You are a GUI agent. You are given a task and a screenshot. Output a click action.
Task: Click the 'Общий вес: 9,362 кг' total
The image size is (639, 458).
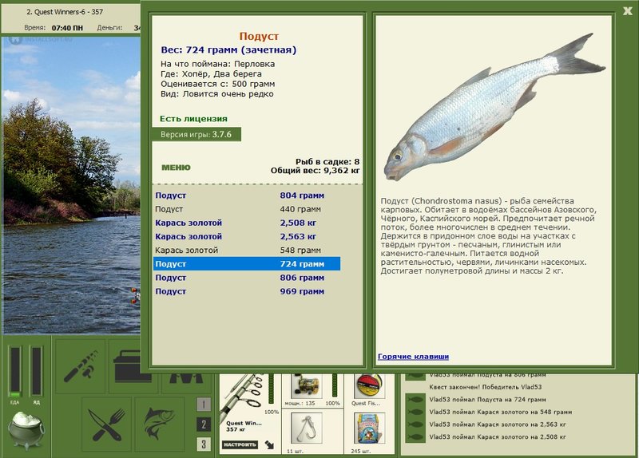coord(315,171)
